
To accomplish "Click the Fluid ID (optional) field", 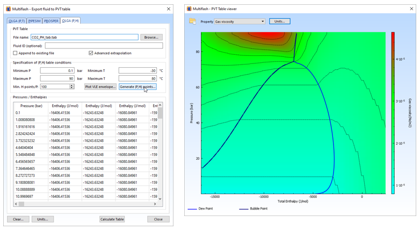I will click(104, 46).
